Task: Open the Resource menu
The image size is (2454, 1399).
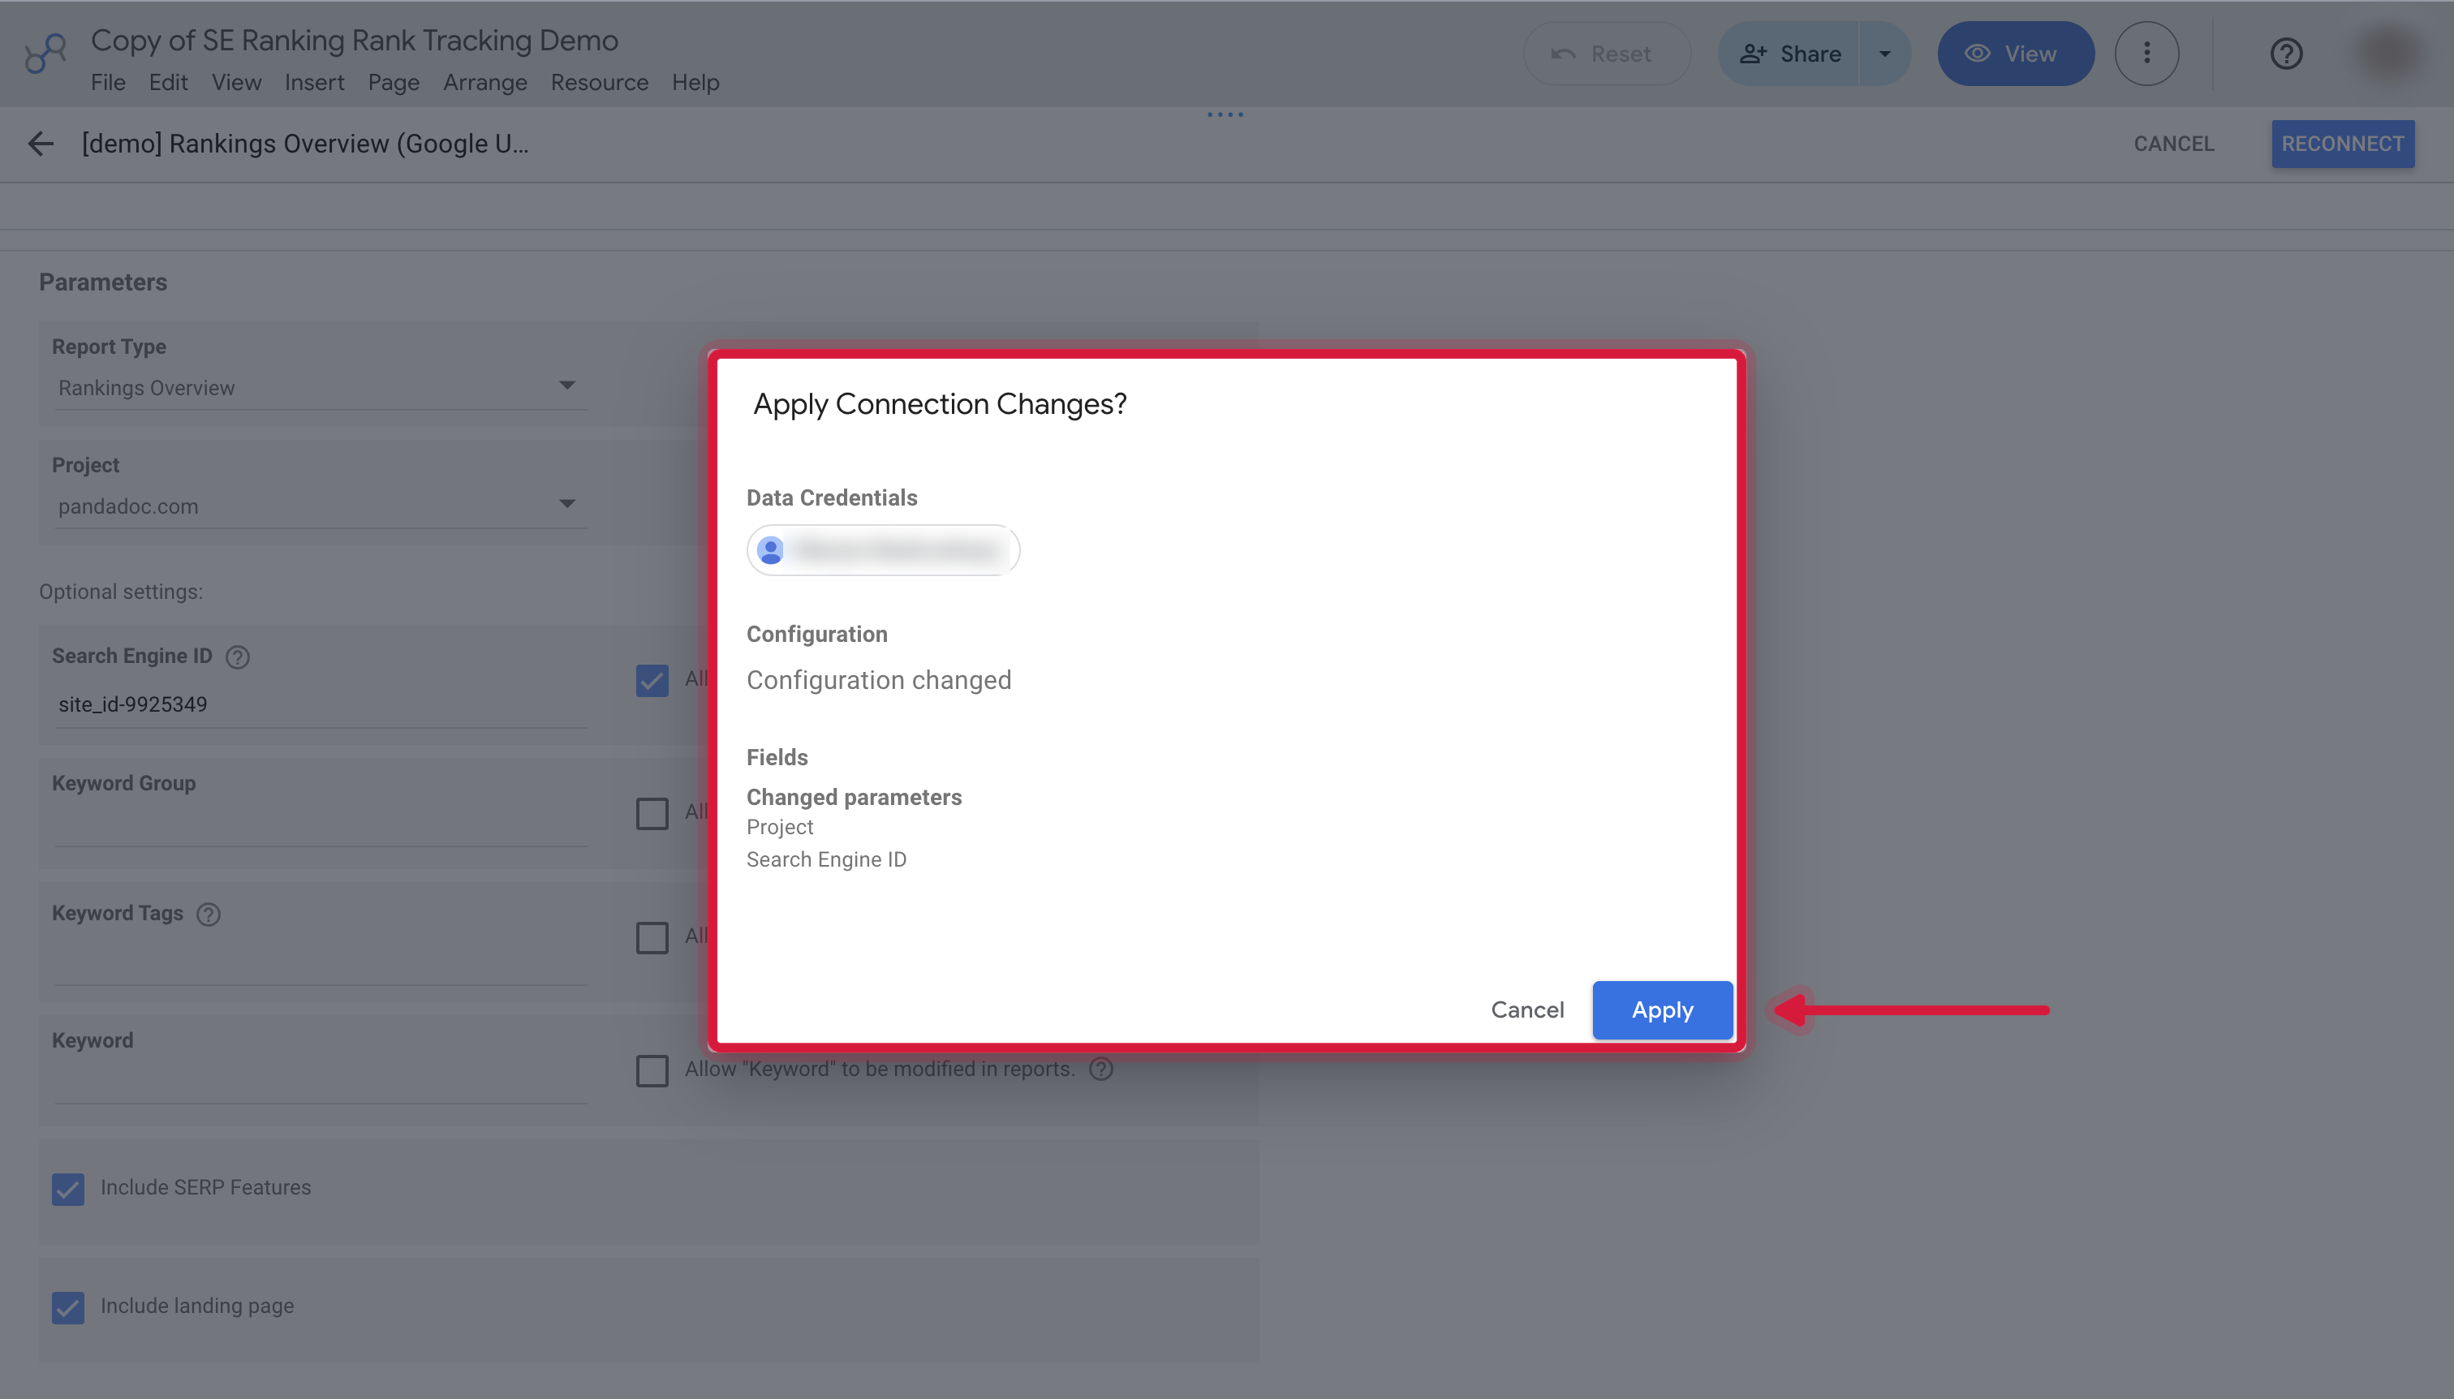Action: (599, 83)
